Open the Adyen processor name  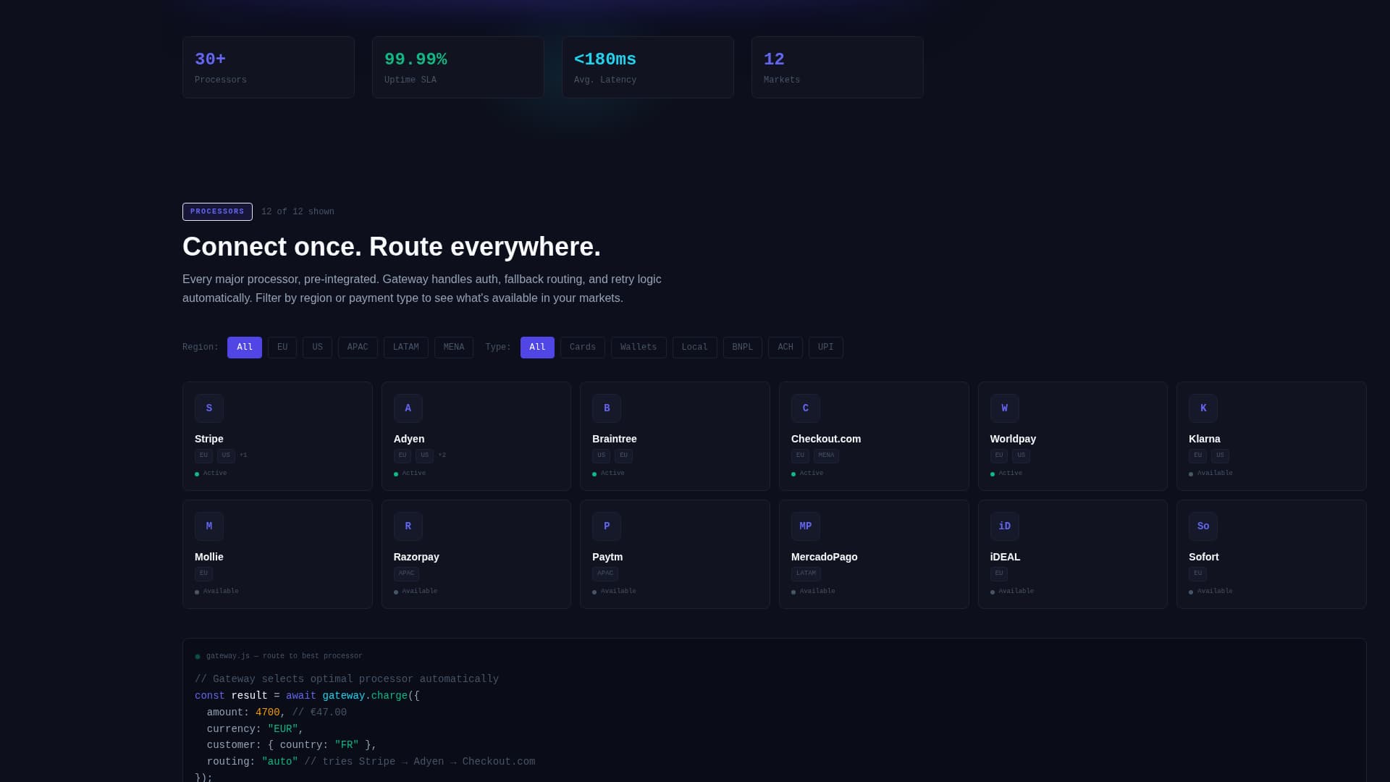tap(409, 439)
